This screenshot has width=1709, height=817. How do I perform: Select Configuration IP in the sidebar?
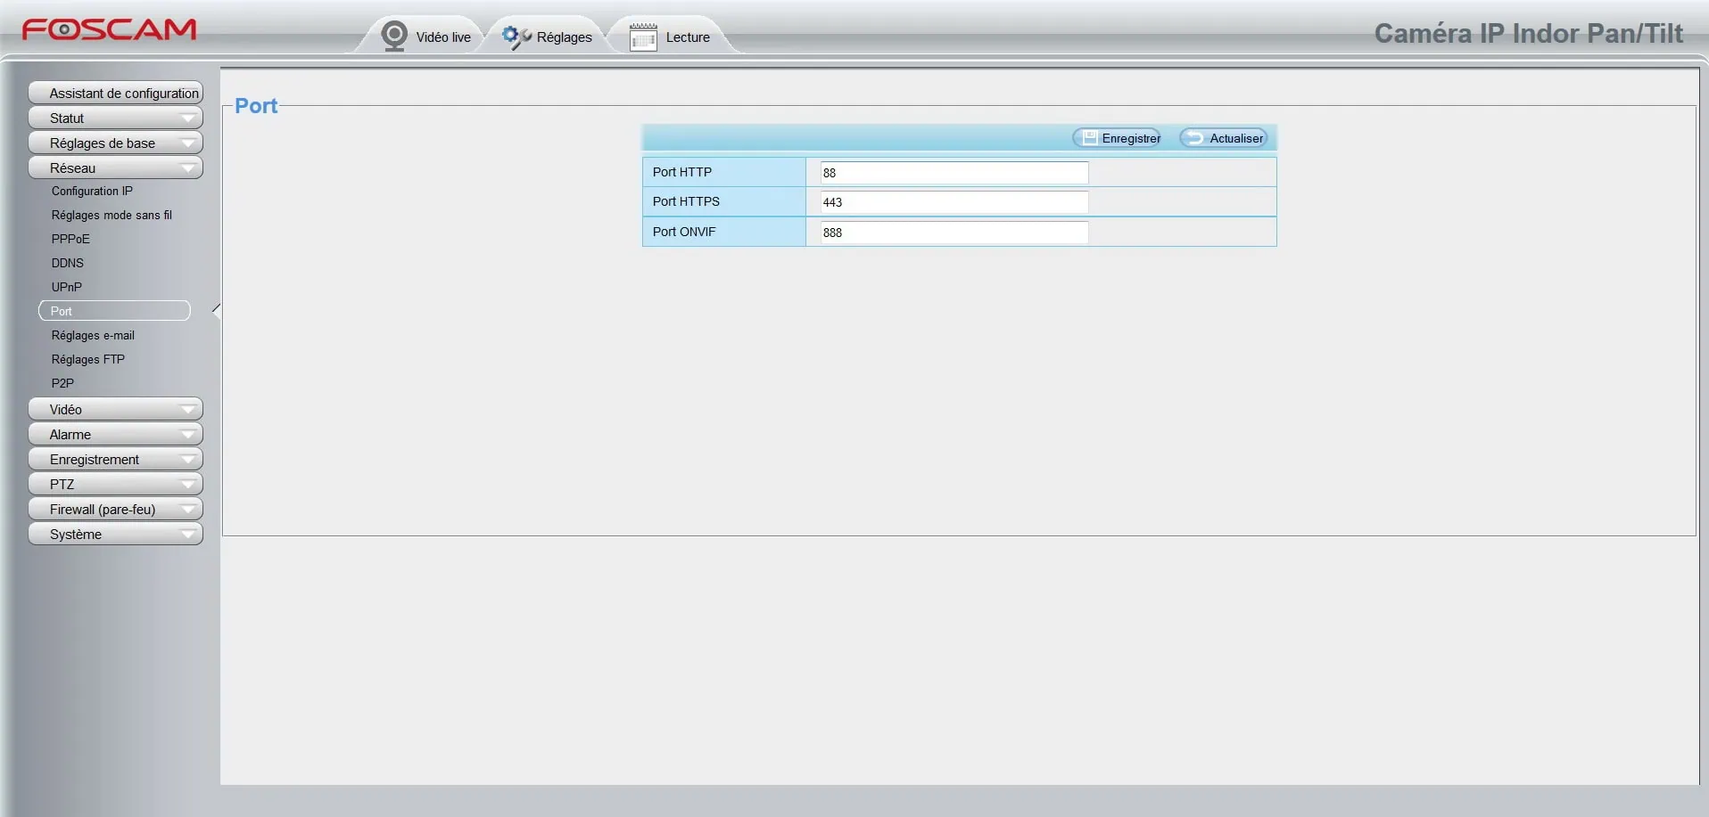coord(92,192)
